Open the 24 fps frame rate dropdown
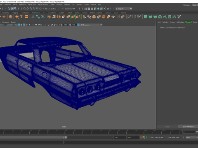198x148 pixels. (x=192, y=137)
